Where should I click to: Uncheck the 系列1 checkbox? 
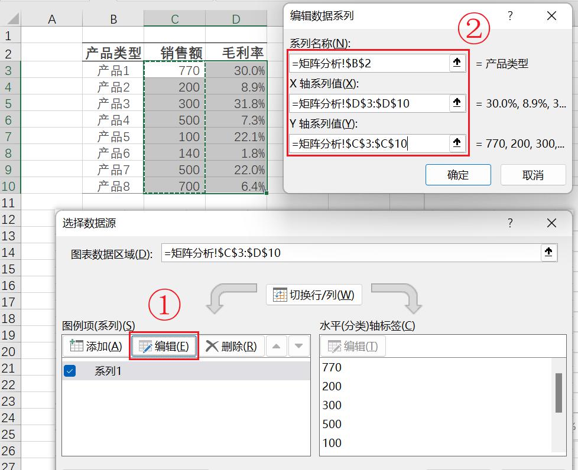click(x=70, y=371)
